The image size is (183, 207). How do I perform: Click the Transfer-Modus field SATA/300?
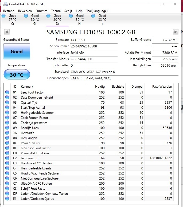(x=94, y=59)
